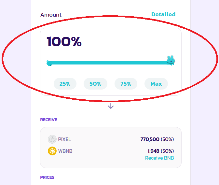Click Receive BNB link
Viewport: 219px width, 185px height.
(x=159, y=158)
